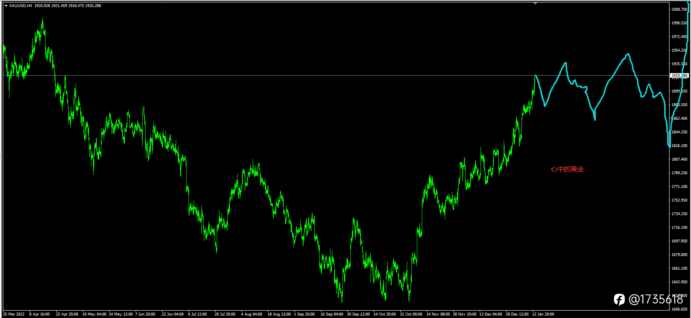Click the 1899.250 price axis label
Image resolution: width=691 pixels, height=318 pixels.
pos(679,91)
